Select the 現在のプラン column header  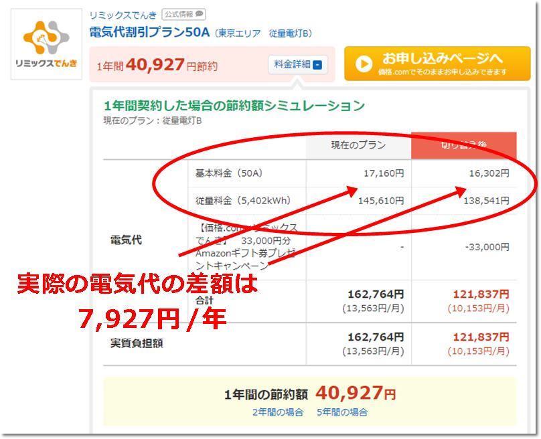point(358,145)
